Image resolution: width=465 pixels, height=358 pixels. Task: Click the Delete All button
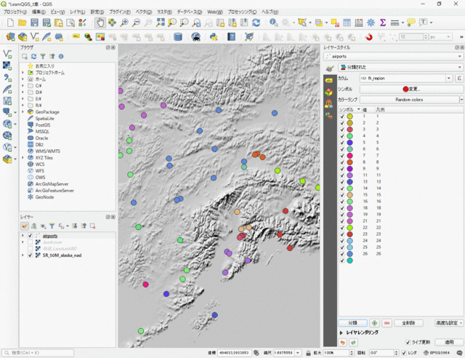[408, 323]
